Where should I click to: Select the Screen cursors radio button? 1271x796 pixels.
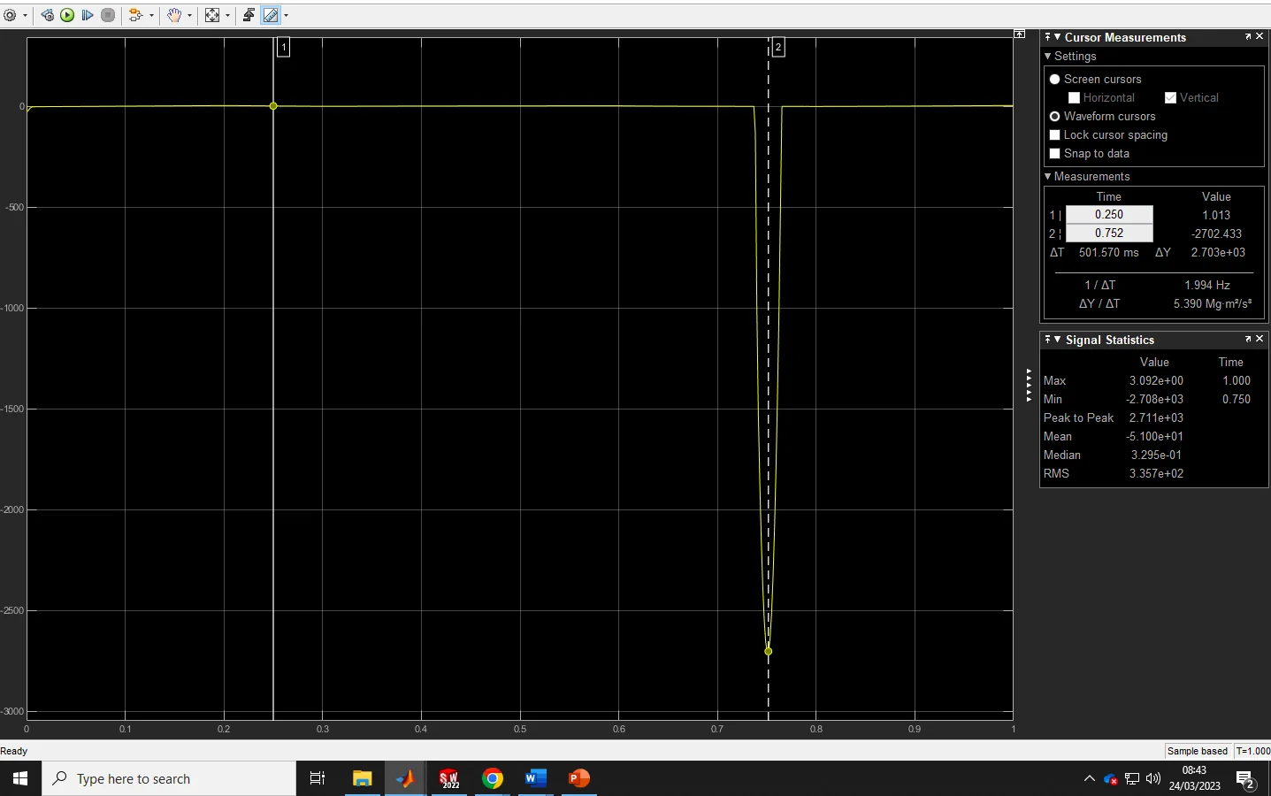point(1054,80)
